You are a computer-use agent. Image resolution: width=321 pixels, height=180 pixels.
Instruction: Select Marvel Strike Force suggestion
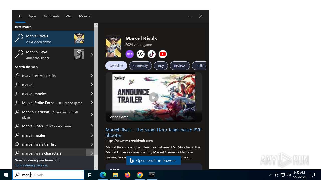[x=49, y=103]
